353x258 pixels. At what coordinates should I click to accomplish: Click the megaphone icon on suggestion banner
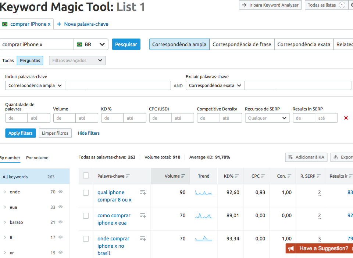coord(291,248)
